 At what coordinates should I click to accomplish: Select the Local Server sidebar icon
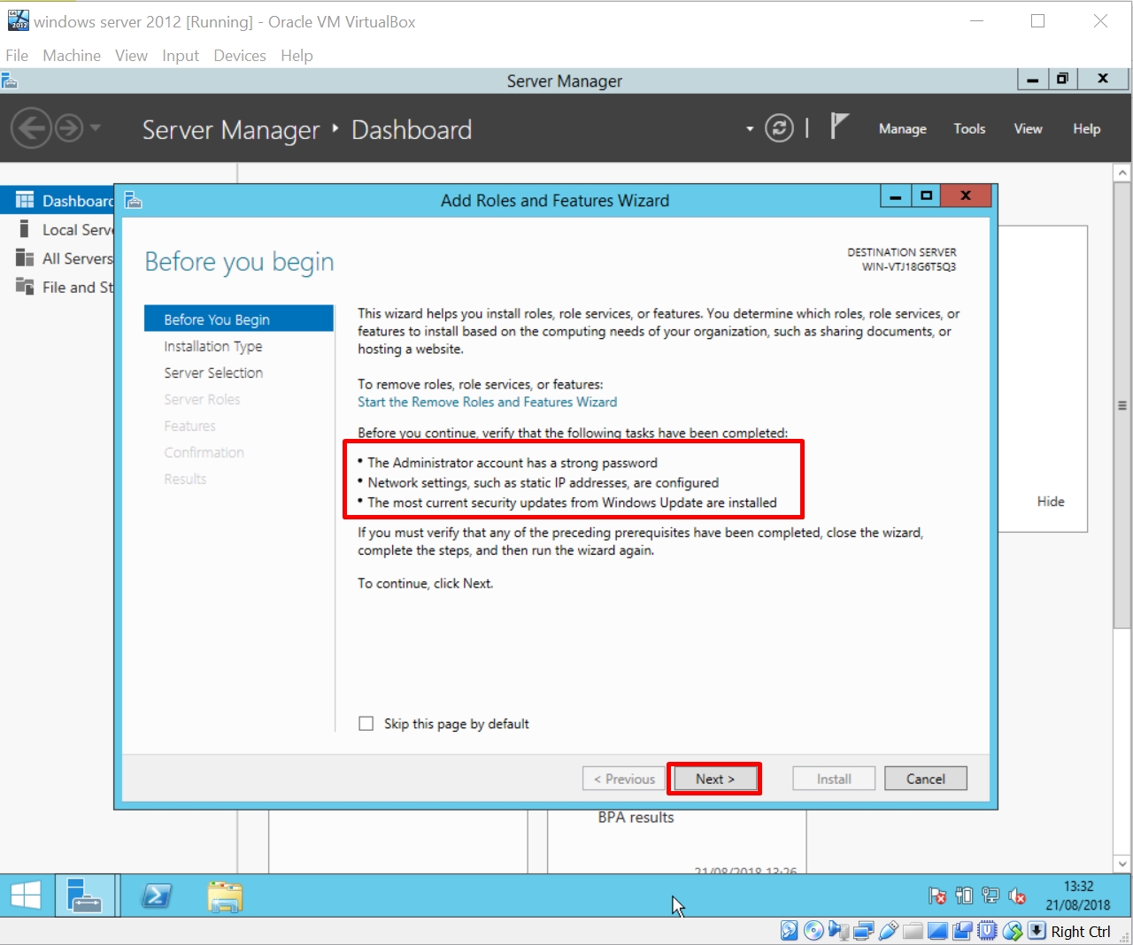pyautogui.click(x=25, y=229)
